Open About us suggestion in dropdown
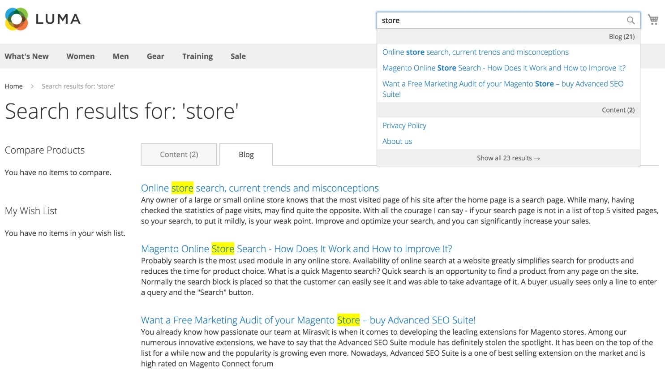Viewport: 665px width, 379px height. [397, 142]
